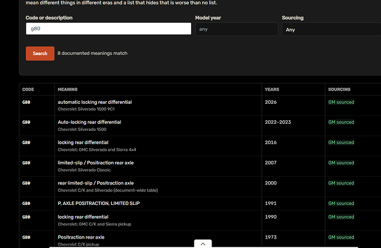381x248 pixels.
Task: Click "Chevrolet Silverado 1500 9C1" subtitle
Action: click(86, 109)
